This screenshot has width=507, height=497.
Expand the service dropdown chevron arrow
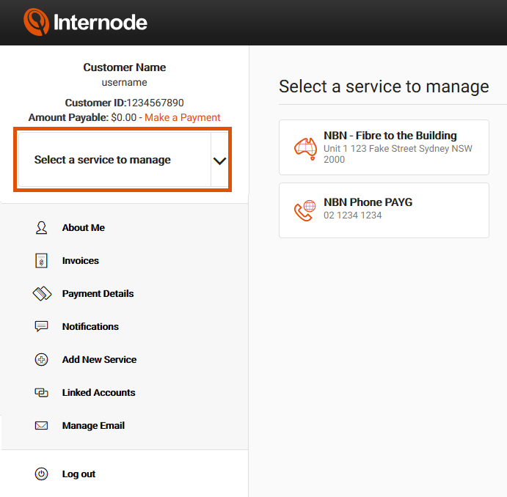219,161
